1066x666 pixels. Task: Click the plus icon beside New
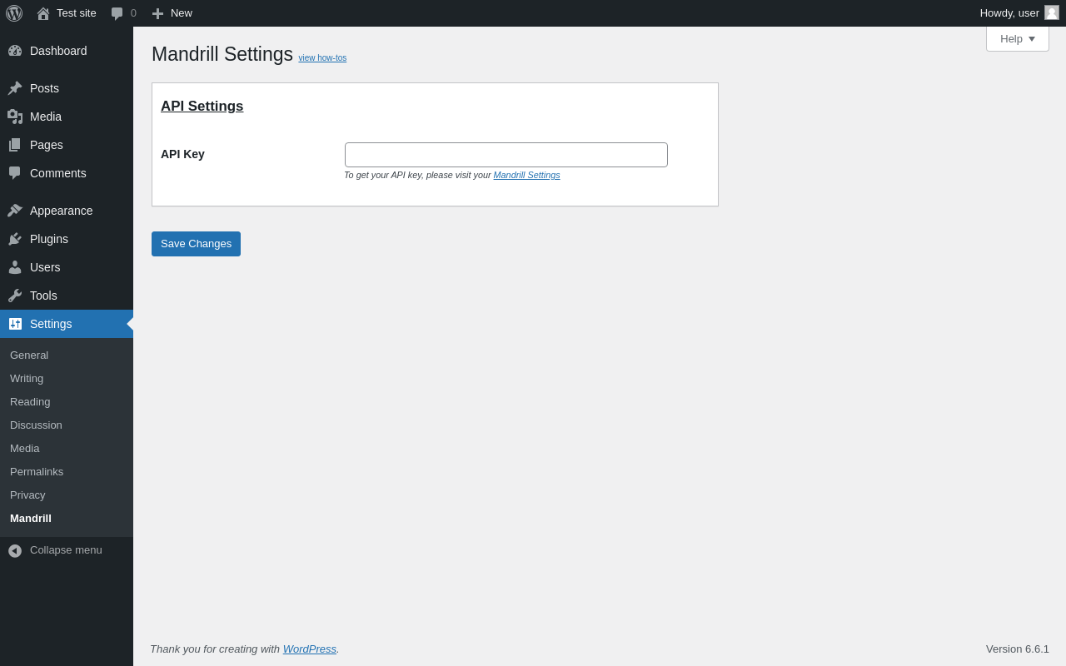[x=157, y=13]
